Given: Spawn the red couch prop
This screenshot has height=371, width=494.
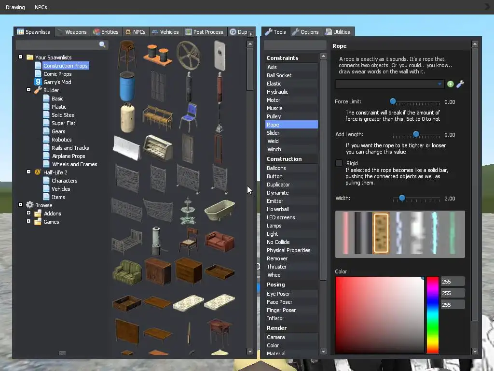Looking at the screenshot, I should pyautogui.click(x=220, y=242).
